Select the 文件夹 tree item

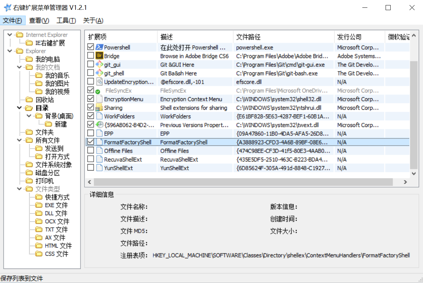44,132
